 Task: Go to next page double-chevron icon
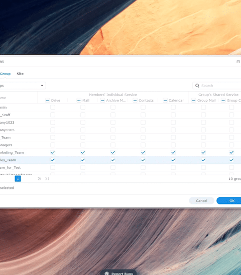click(39, 179)
